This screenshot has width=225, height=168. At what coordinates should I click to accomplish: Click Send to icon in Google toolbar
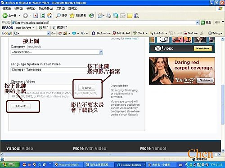[185, 33]
